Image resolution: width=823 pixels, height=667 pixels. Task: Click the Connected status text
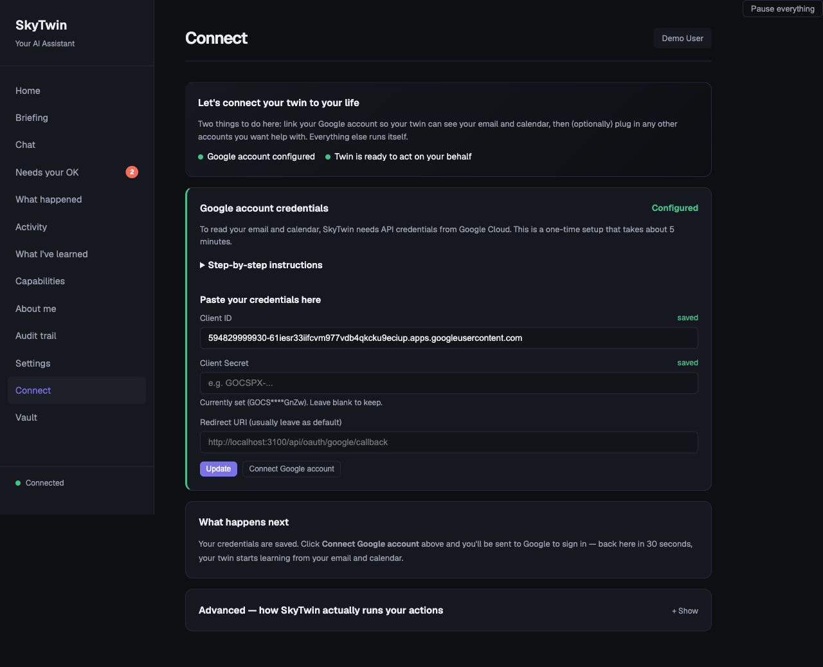(45, 483)
